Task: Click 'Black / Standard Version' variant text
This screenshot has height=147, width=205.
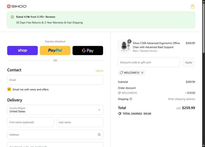Action: (145, 51)
